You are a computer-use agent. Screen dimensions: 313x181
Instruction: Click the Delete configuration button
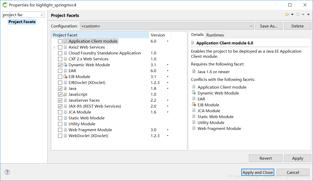[298, 26]
